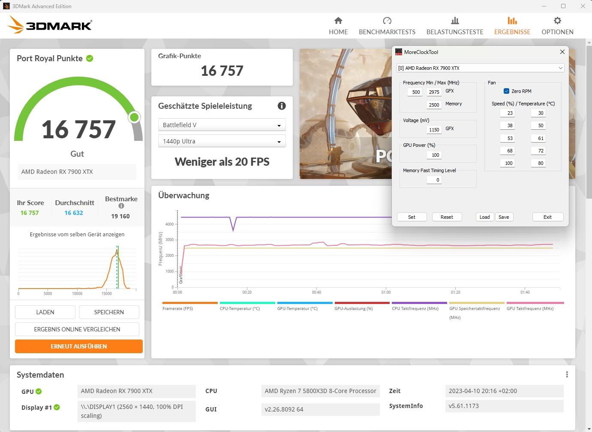
Task: Click the info icon beside Geschätzte Spieleleistung
Action: point(282,106)
